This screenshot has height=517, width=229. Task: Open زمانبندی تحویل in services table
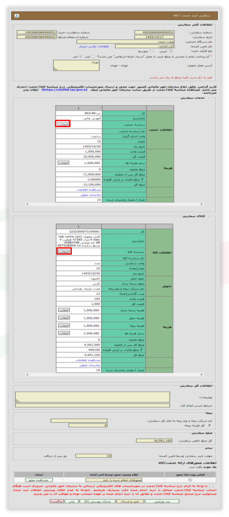pos(90,194)
